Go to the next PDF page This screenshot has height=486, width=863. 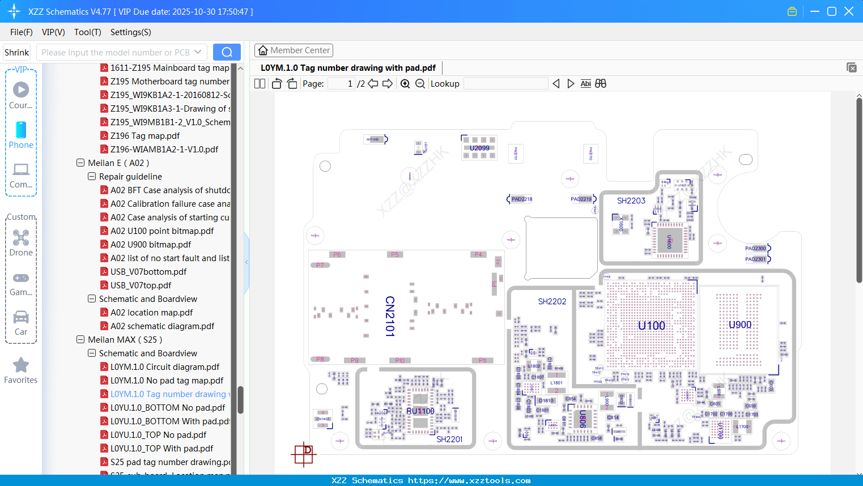(388, 83)
